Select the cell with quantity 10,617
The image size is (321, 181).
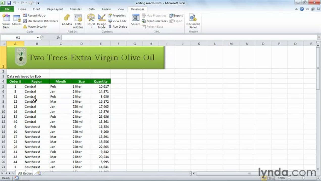click(101, 86)
